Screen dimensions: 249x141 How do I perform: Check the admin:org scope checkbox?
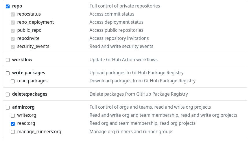pyautogui.click(x=8, y=107)
